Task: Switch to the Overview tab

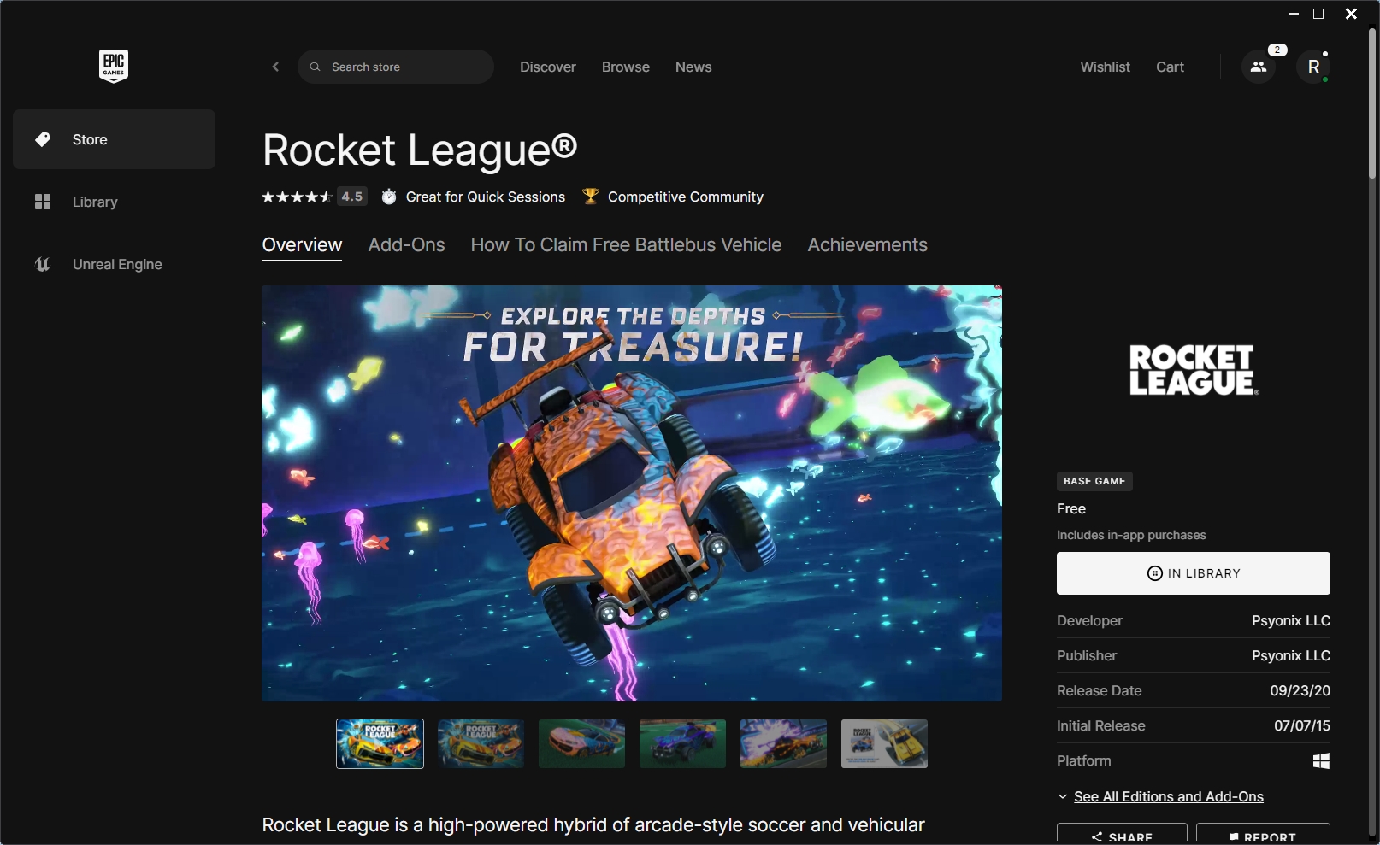Action: point(302,245)
